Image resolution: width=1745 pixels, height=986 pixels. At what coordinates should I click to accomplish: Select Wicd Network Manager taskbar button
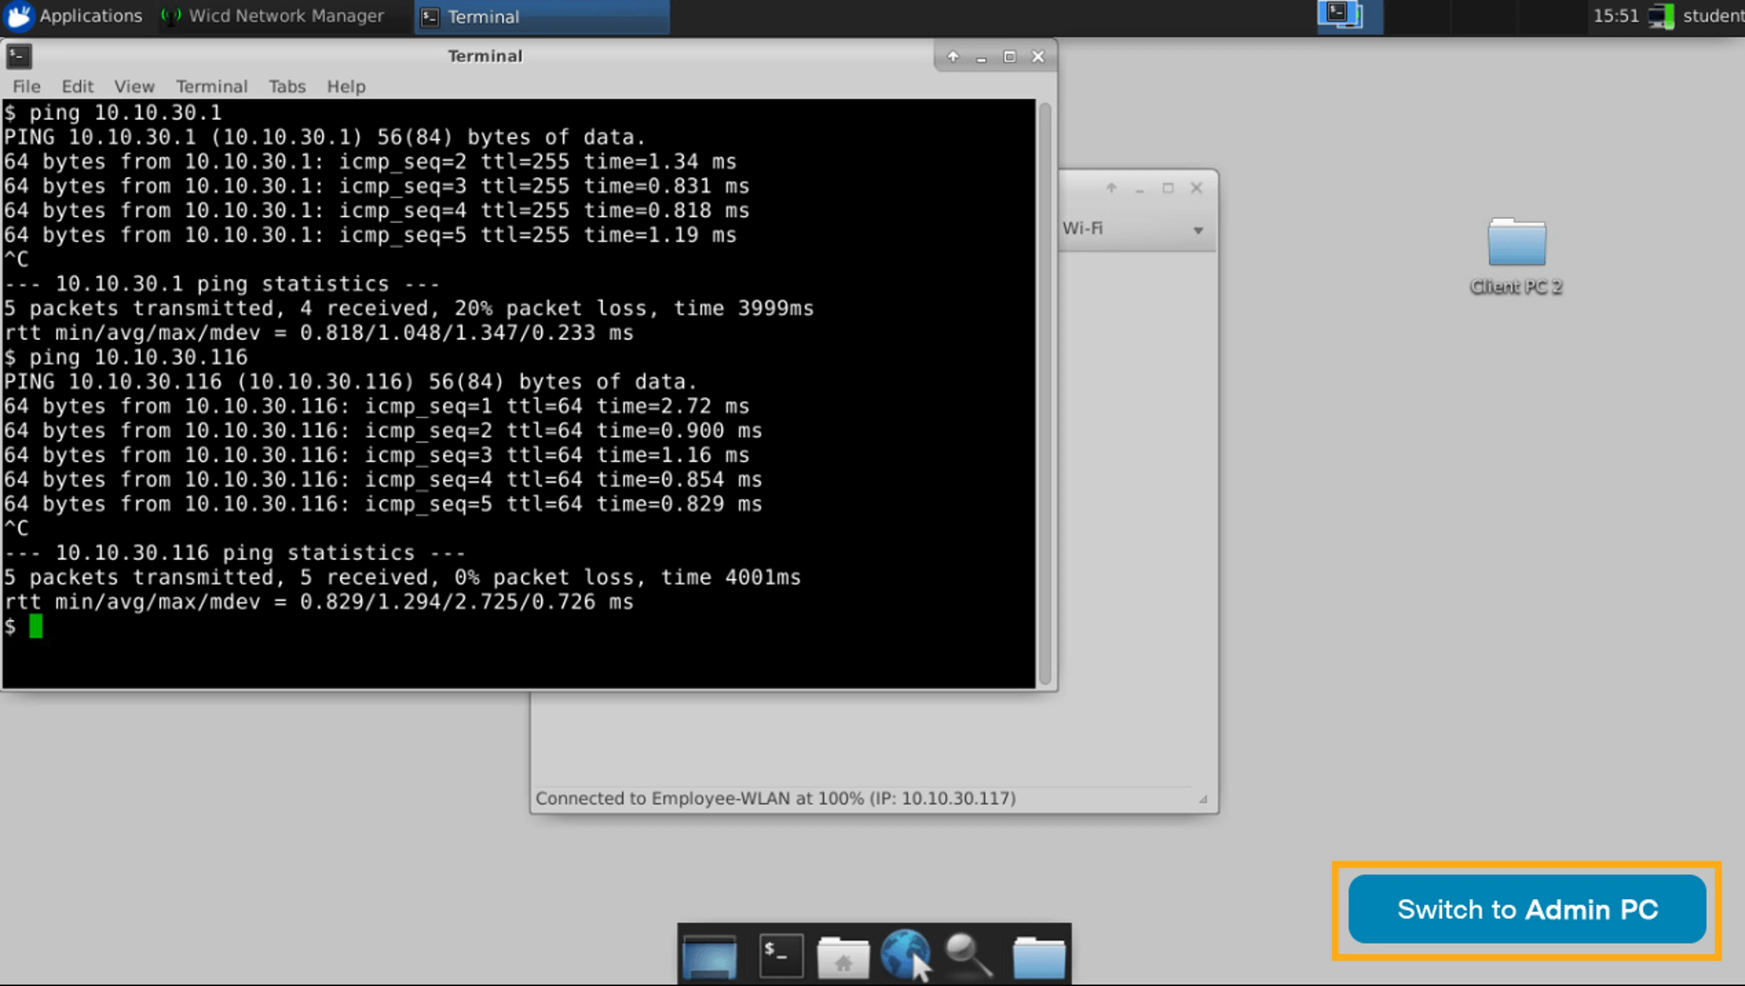[273, 16]
